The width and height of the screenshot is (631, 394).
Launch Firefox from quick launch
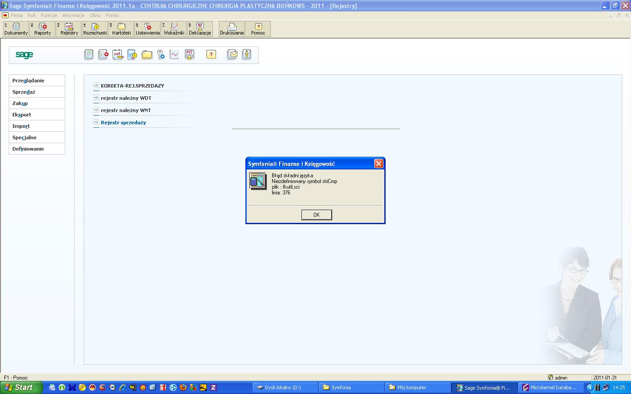pos(183,387)
